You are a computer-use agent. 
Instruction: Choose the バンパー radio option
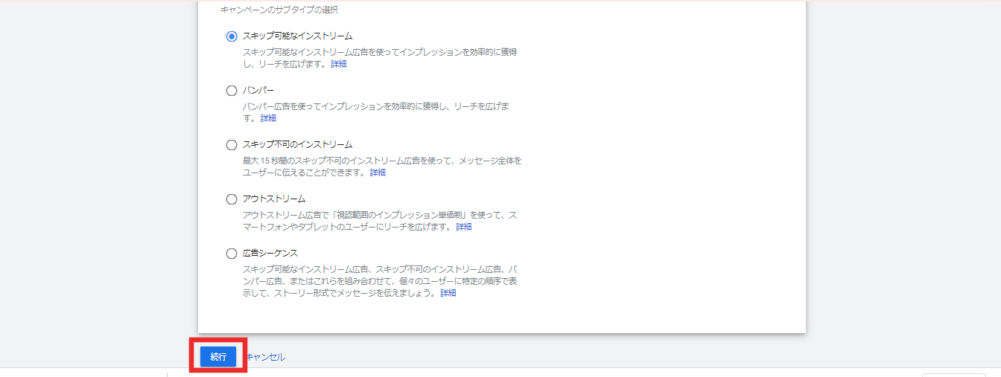(232, 91)
